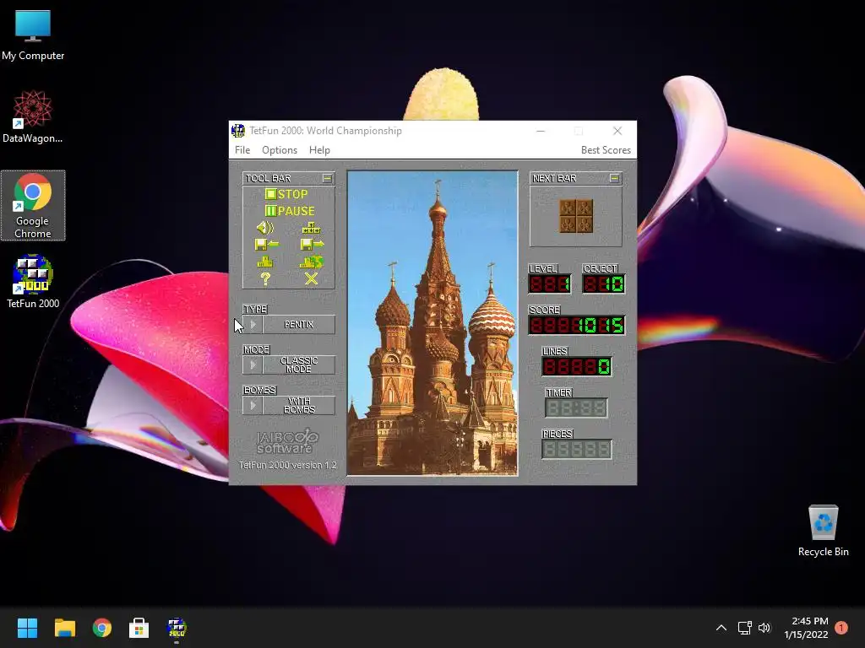Image resolution: width=865 pixels, height=648 pixels.
Task: Open local best scores podium icon
Action: pos(265,262)
